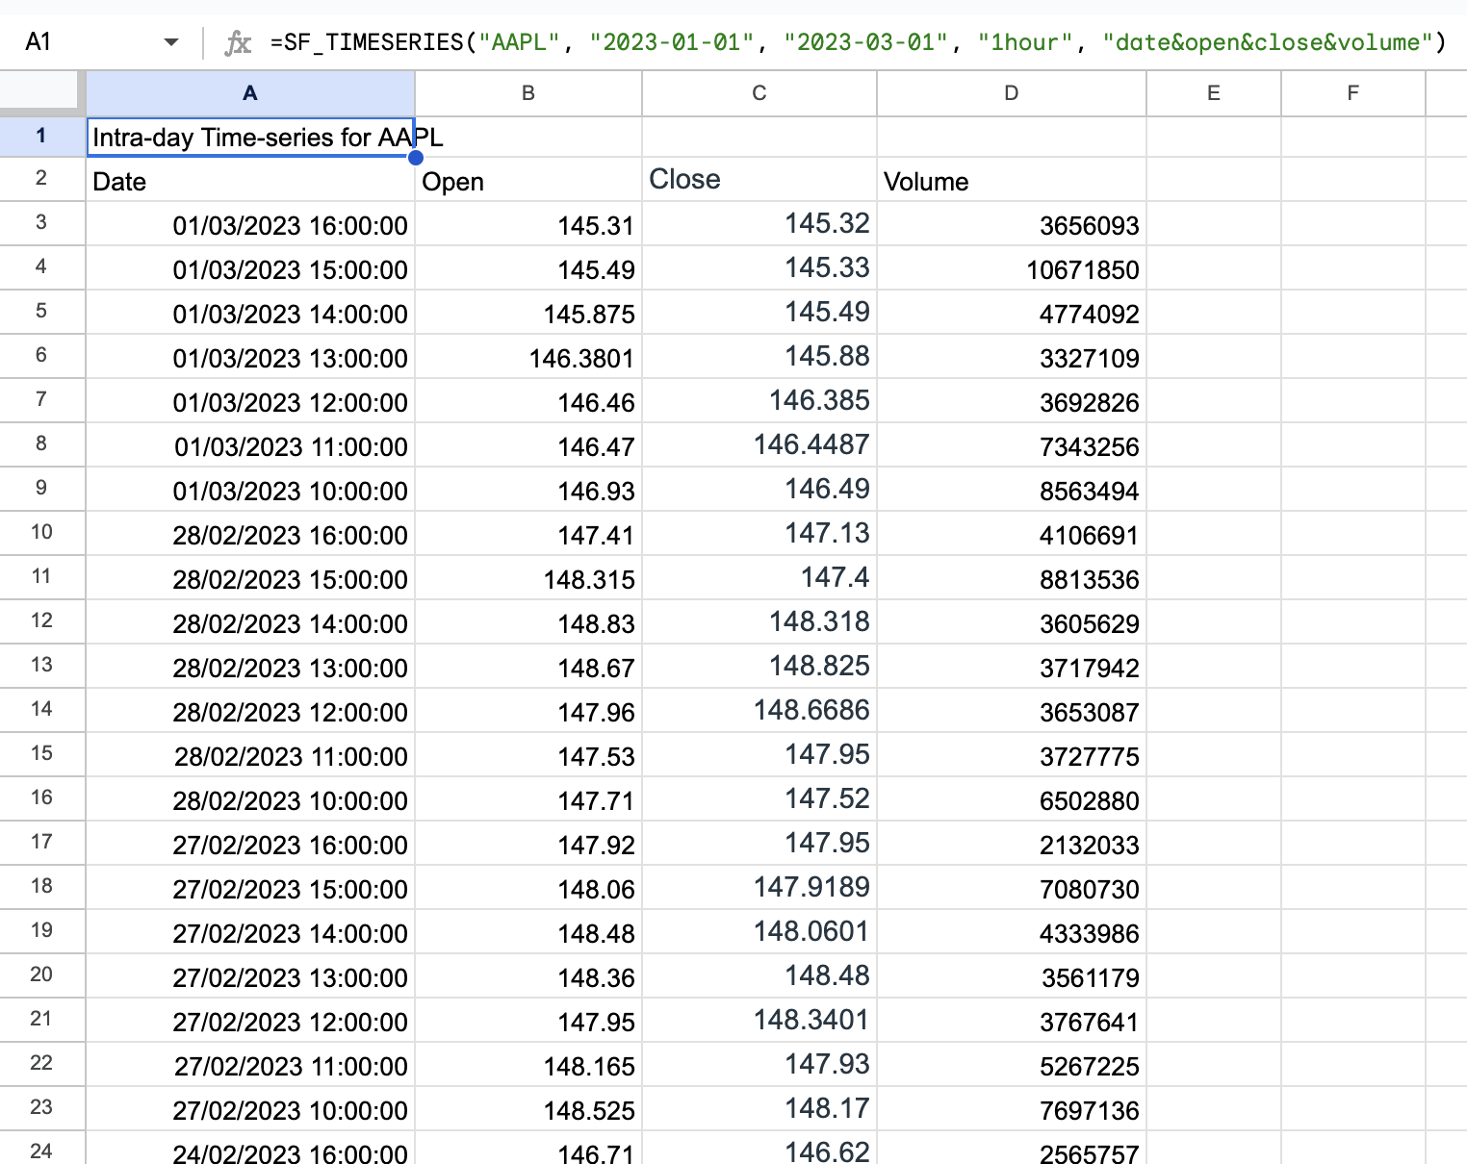Image resolution: width=1467 pixels, height=1164 pixels.
Task: Click close value 145.33
Action: point(759,268)
